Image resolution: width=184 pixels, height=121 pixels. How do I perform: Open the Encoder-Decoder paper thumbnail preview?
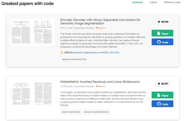coord(32,32)
